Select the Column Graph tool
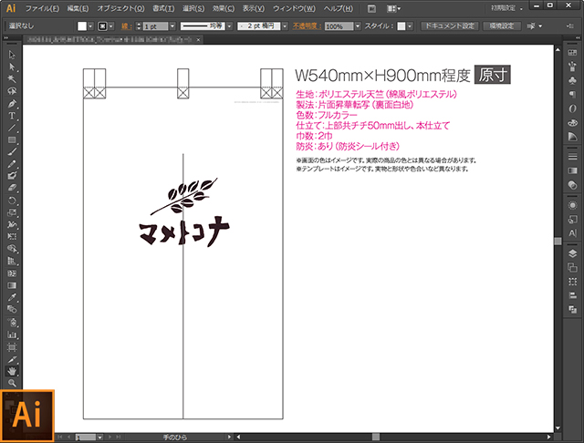Image resolution: width=584 pixels, height=443 pixels. 12,335
